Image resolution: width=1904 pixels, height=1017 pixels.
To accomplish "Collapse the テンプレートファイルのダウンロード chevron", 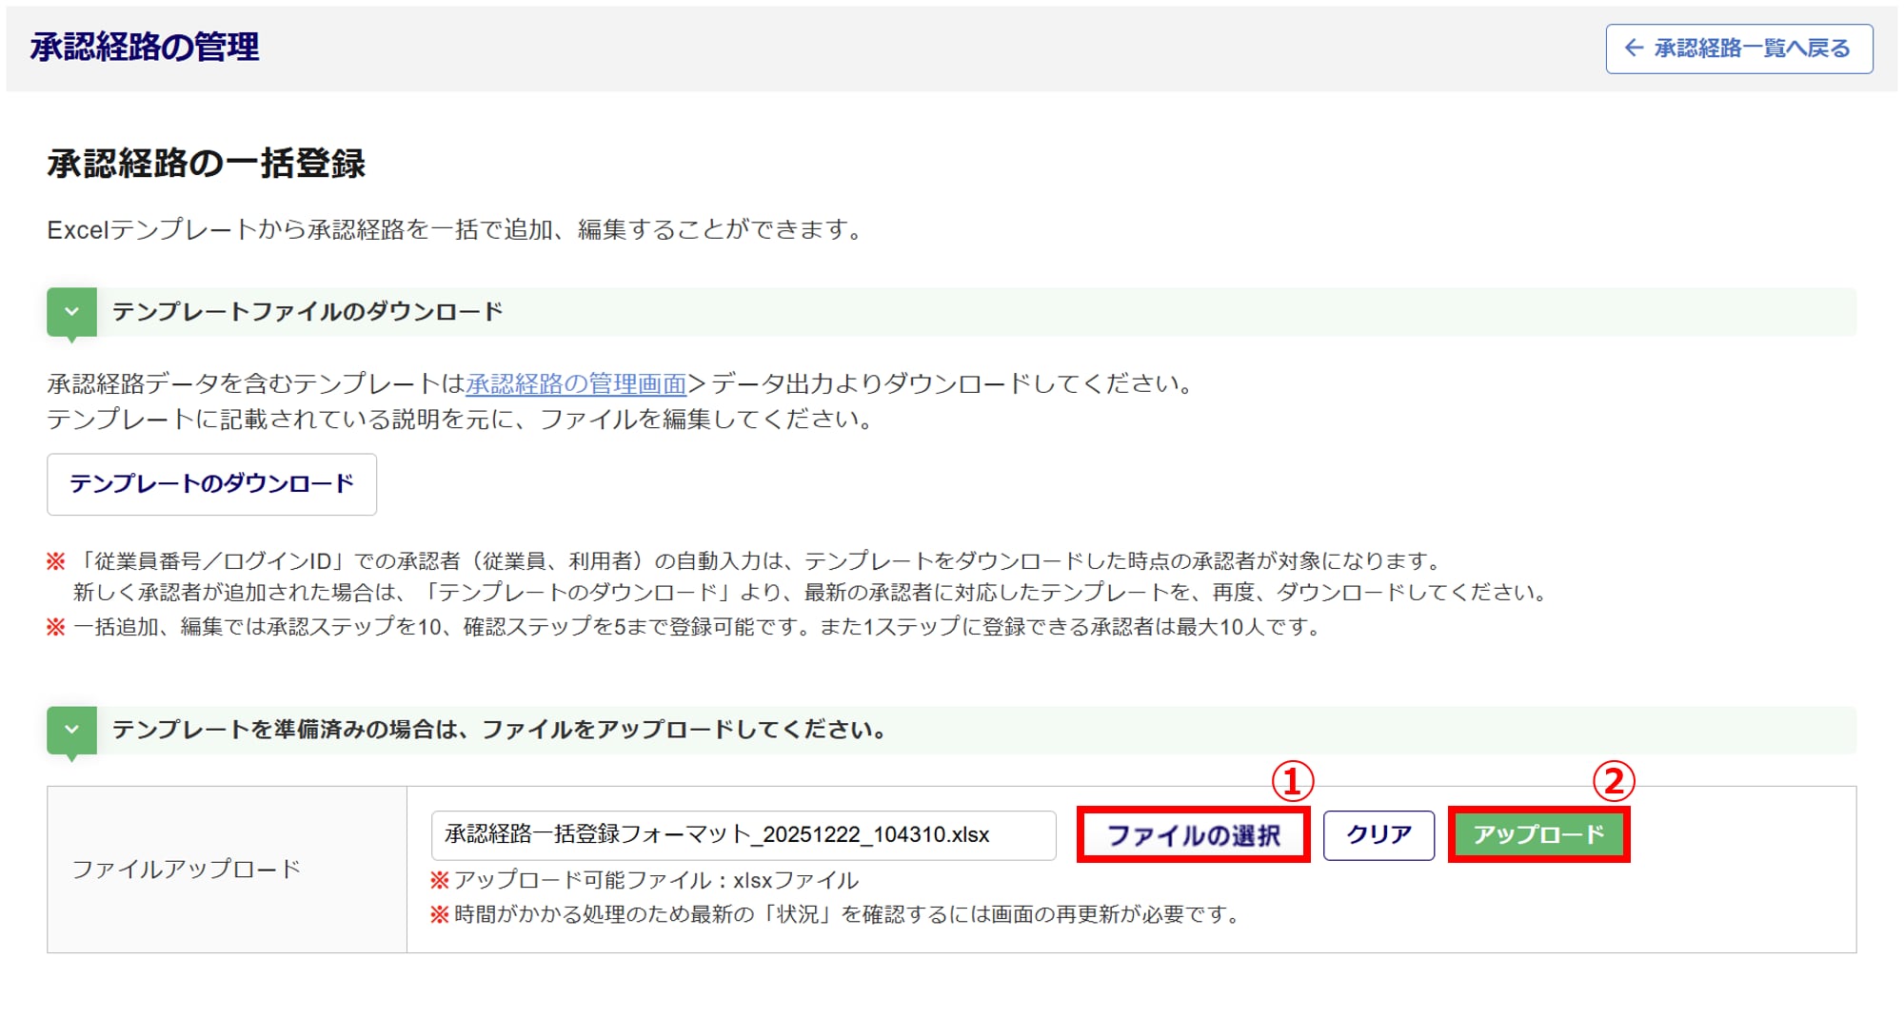I will (71, 312).
